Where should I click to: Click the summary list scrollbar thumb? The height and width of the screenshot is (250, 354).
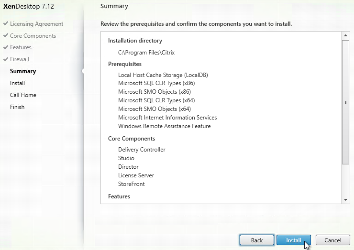pos(345,102)
